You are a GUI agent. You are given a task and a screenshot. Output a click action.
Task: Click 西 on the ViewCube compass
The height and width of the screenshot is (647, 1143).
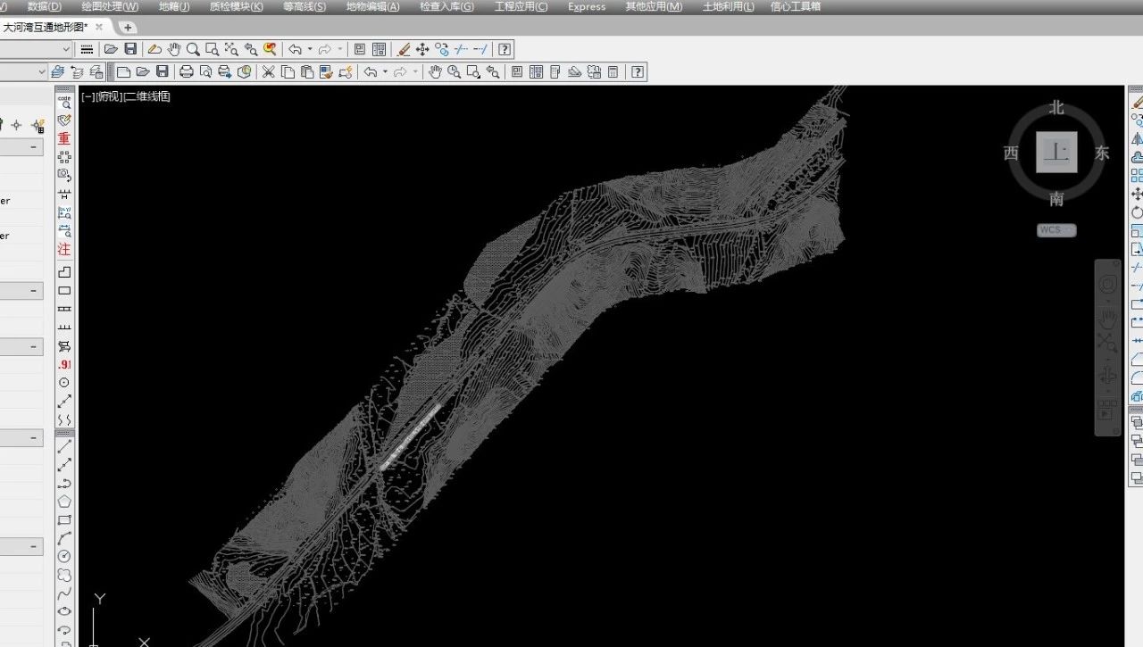(x=1011, y=153)
